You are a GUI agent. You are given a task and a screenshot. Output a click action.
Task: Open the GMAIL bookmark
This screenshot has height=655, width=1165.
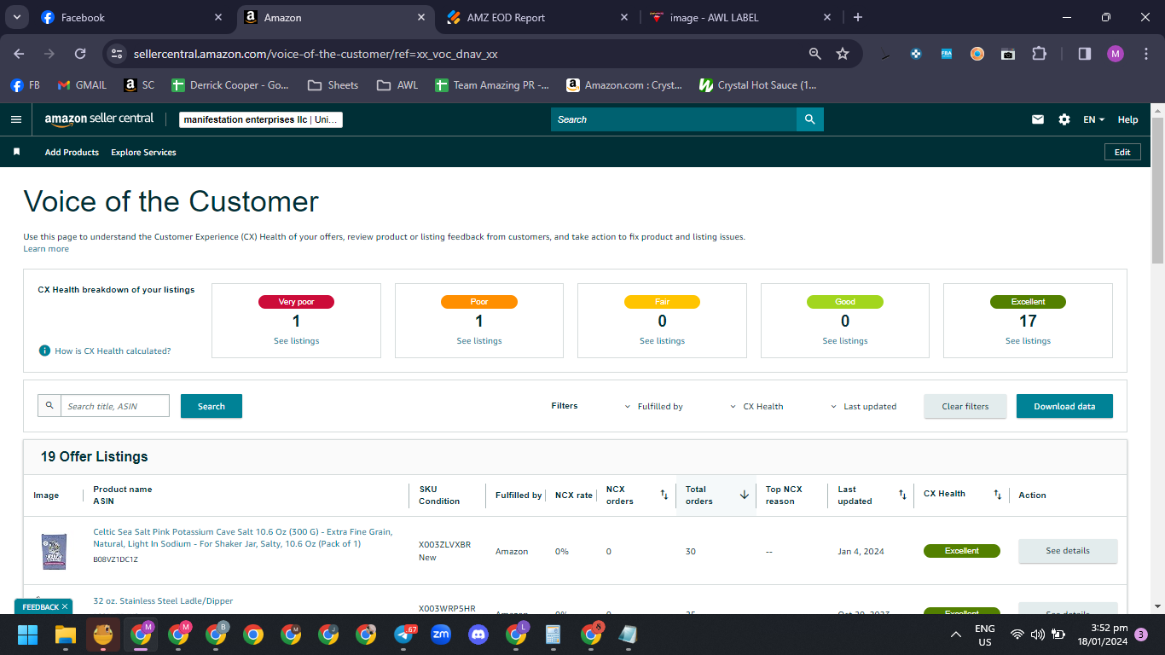coord(82,85)
